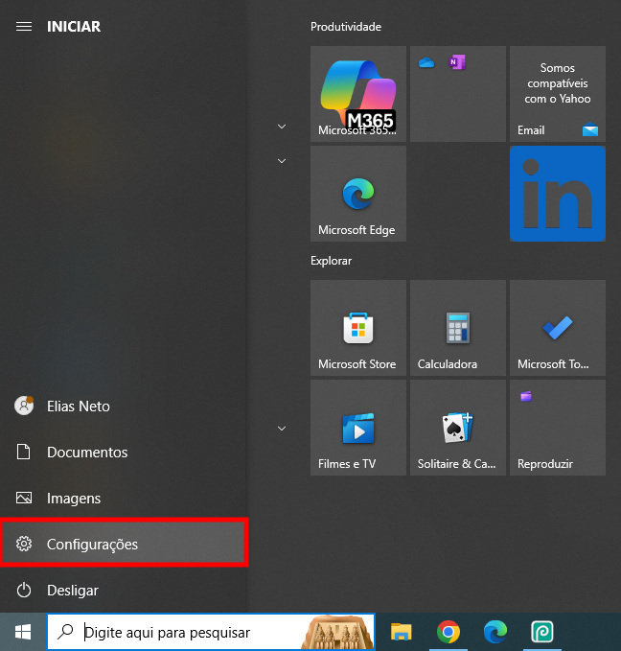Collapse the INICIAR hamburger menu
Viewport: 621px width, 651px height.
pyautogui.click(x=24, y=27)
